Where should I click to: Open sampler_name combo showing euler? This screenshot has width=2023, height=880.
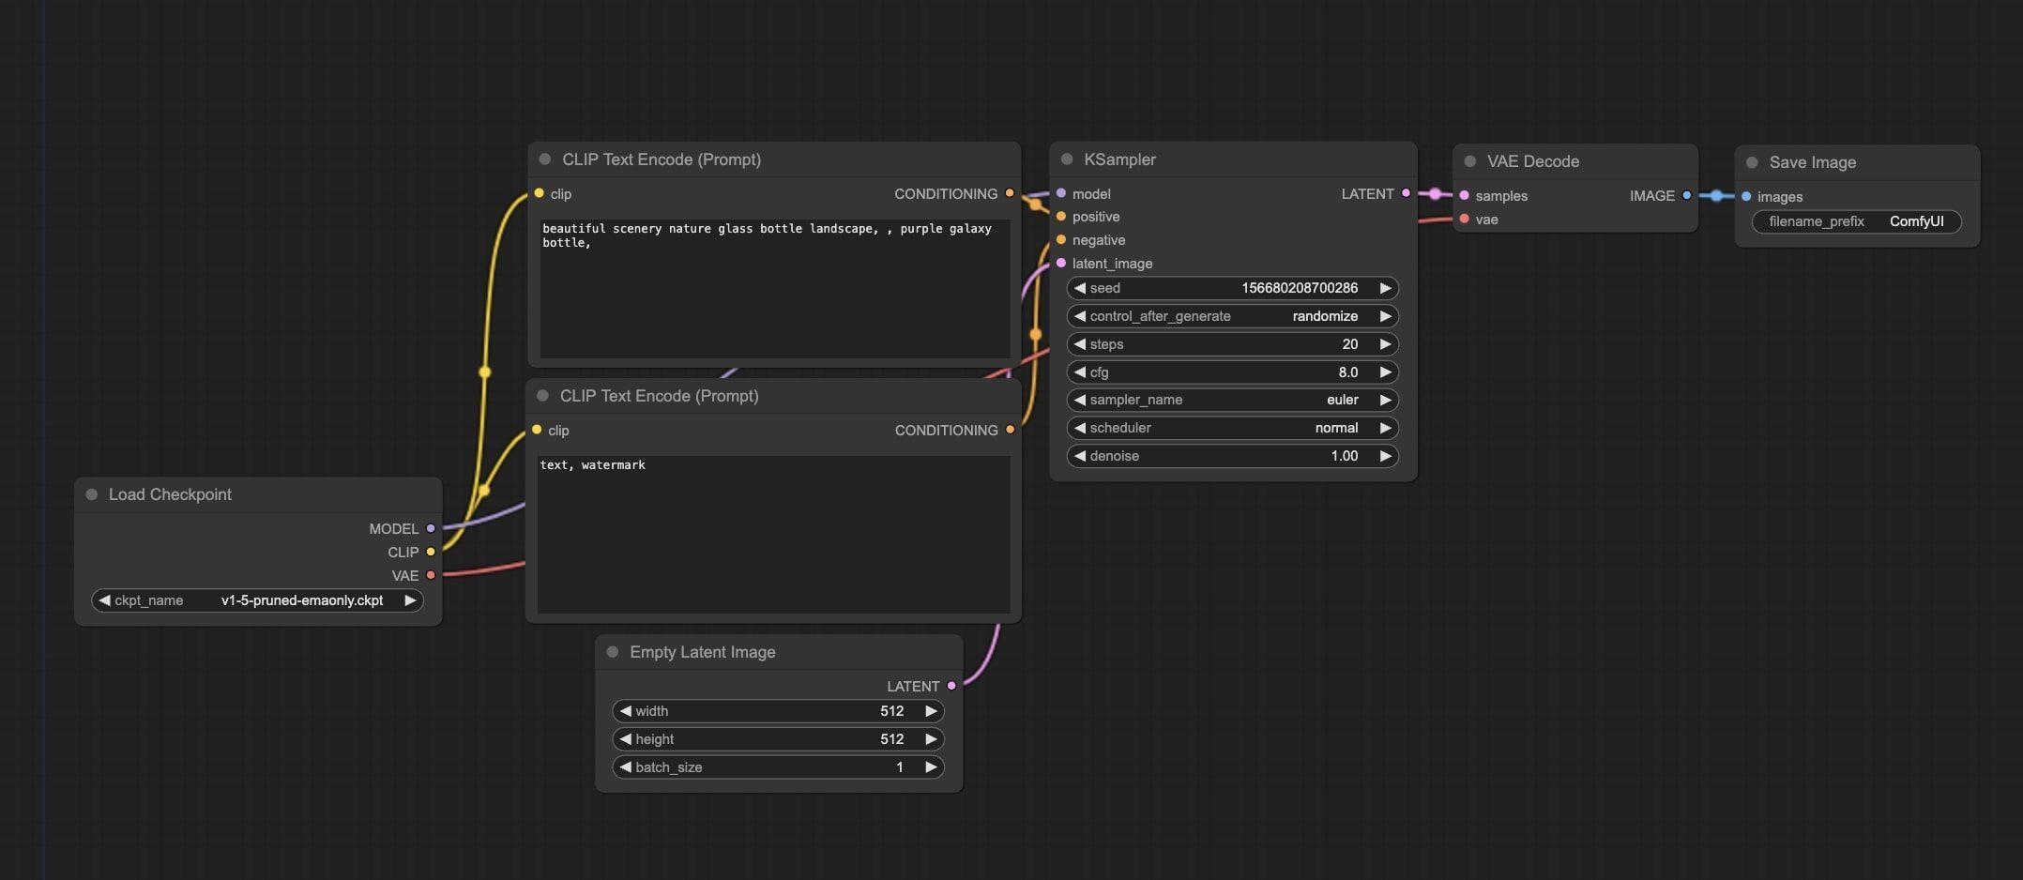(1233, 400)
